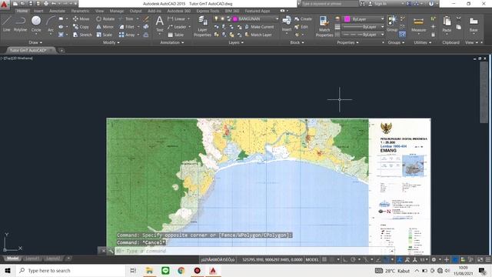Viewport: 492px width, 277px height.
Task: Expand the Layers panel
Action: click(236, 42)
